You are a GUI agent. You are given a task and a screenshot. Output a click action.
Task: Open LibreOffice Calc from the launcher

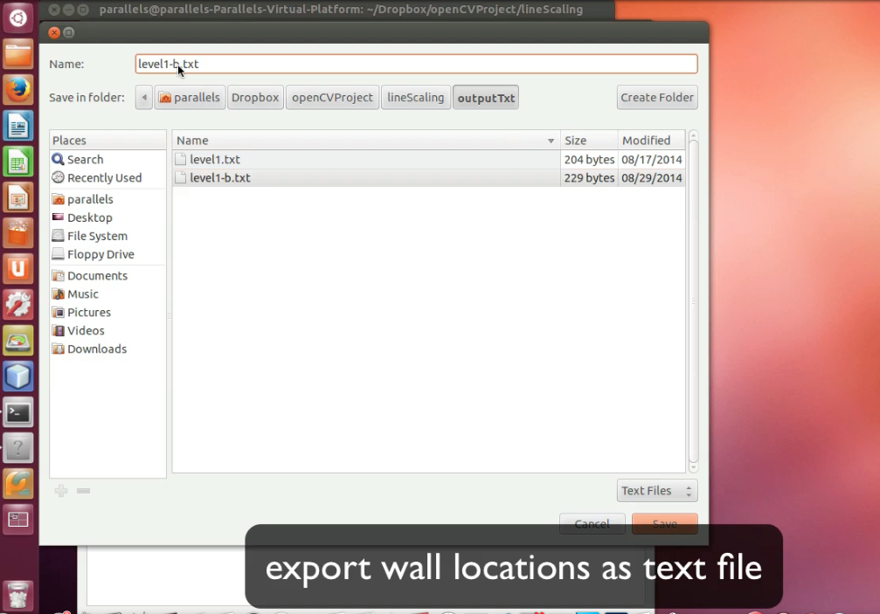(x=17, y=162)
